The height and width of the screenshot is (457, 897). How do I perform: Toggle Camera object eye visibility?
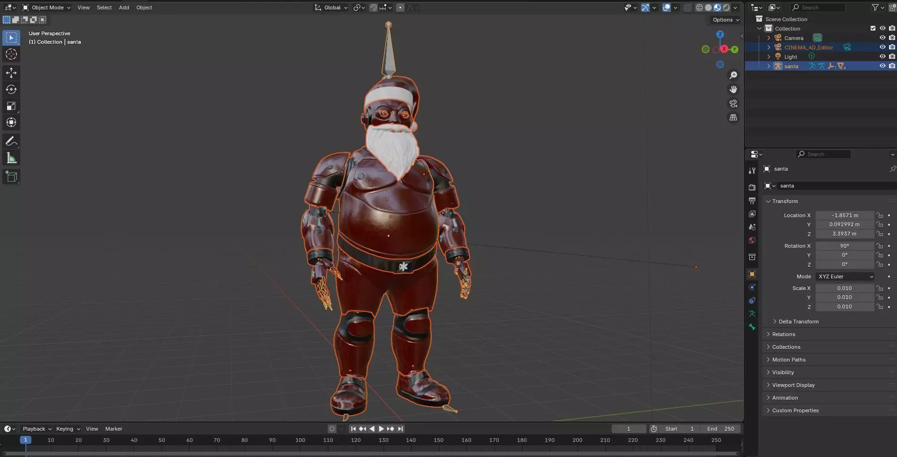tap(882, 38)
